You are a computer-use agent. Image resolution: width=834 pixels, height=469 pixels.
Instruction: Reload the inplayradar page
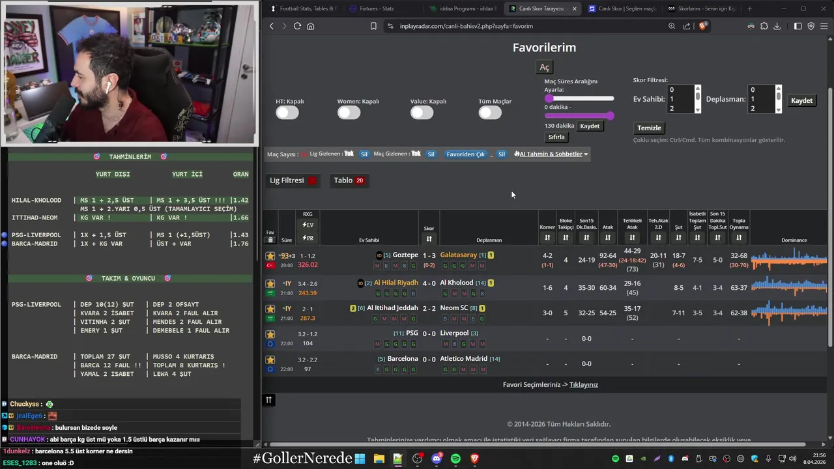pos(297,26)
